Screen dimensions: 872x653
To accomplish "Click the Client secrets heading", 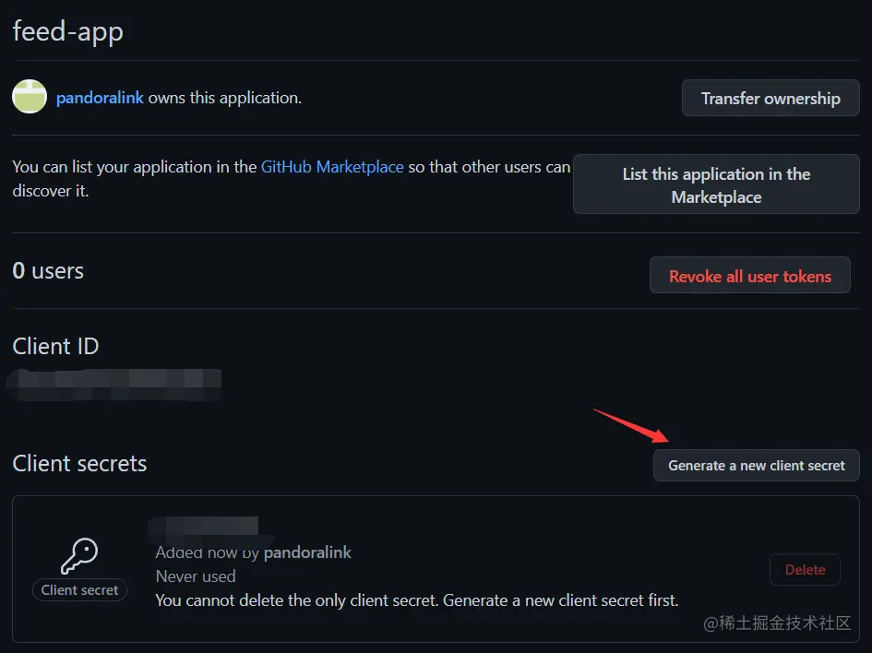I will (x=79, y=464).
